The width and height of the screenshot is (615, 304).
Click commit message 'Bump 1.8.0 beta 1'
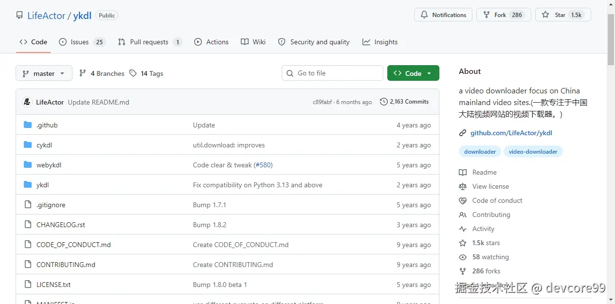[220, 285]
